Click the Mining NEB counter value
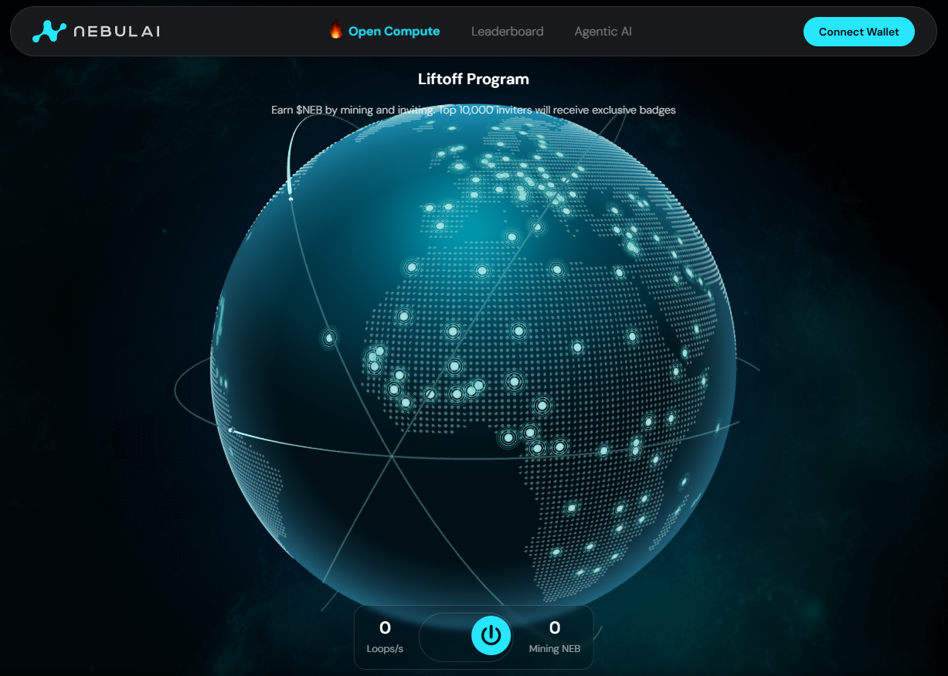This screenshot has width=948, height=676. [554, 628]
